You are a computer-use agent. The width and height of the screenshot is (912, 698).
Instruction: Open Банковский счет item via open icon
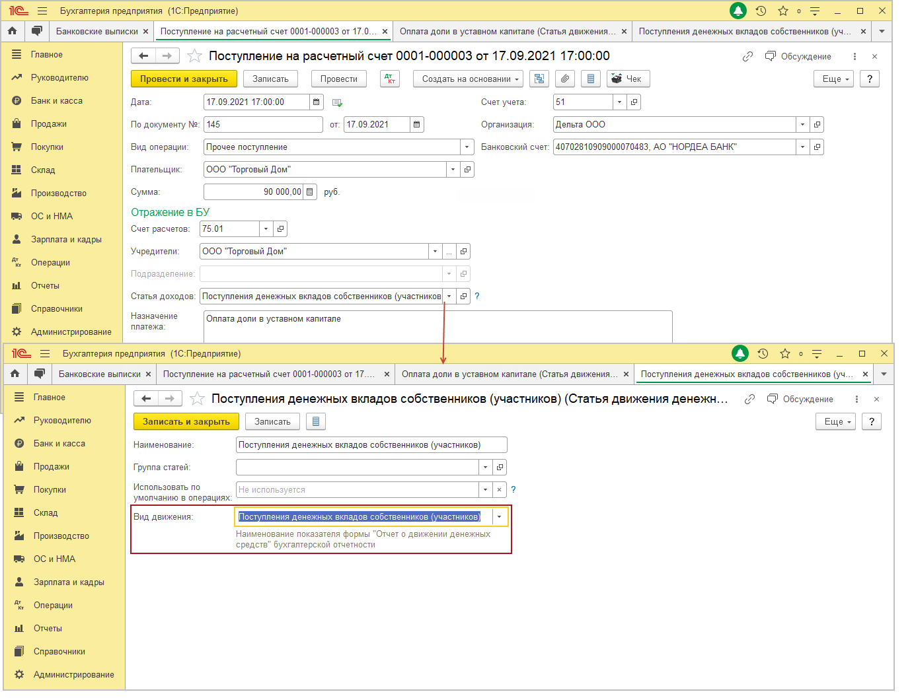pos(817,147)
